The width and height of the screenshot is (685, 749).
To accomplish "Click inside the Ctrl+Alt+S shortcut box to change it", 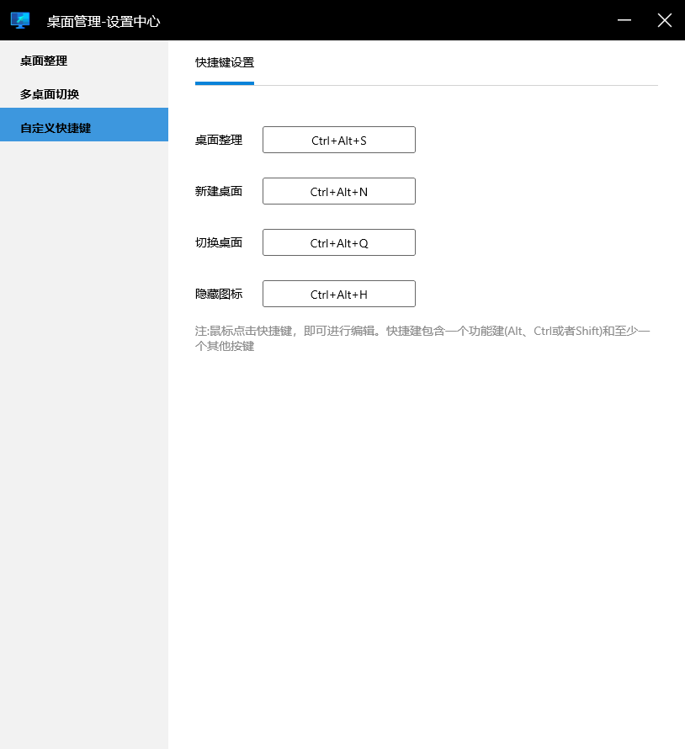I will pyautogui.click(x=338, y=140).
